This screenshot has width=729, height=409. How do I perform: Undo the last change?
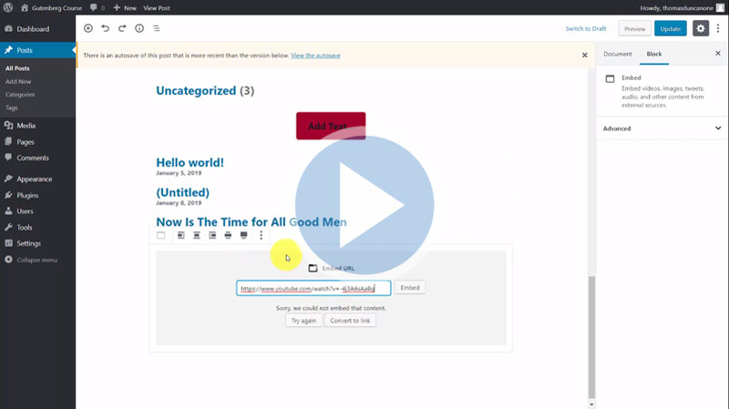(105, 29)
